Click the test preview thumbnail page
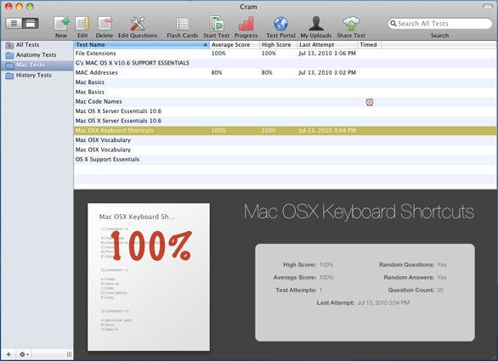 [149, 277]
